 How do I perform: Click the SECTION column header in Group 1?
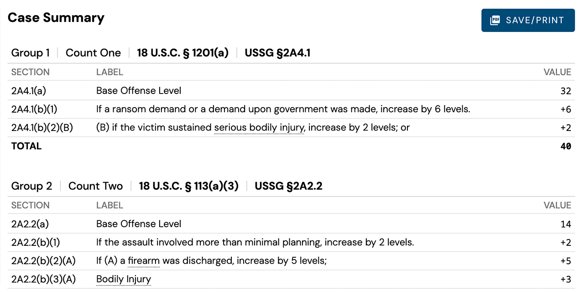point(30,72)
